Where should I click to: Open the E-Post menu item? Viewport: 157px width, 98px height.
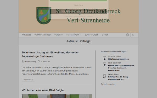click(x=105, y=35)
